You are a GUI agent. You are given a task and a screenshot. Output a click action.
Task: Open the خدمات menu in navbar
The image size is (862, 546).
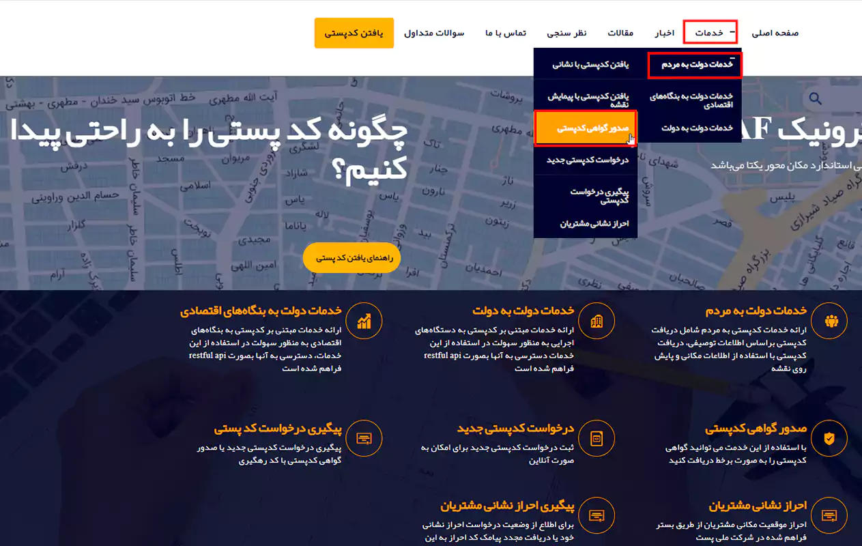click(710, 33)
